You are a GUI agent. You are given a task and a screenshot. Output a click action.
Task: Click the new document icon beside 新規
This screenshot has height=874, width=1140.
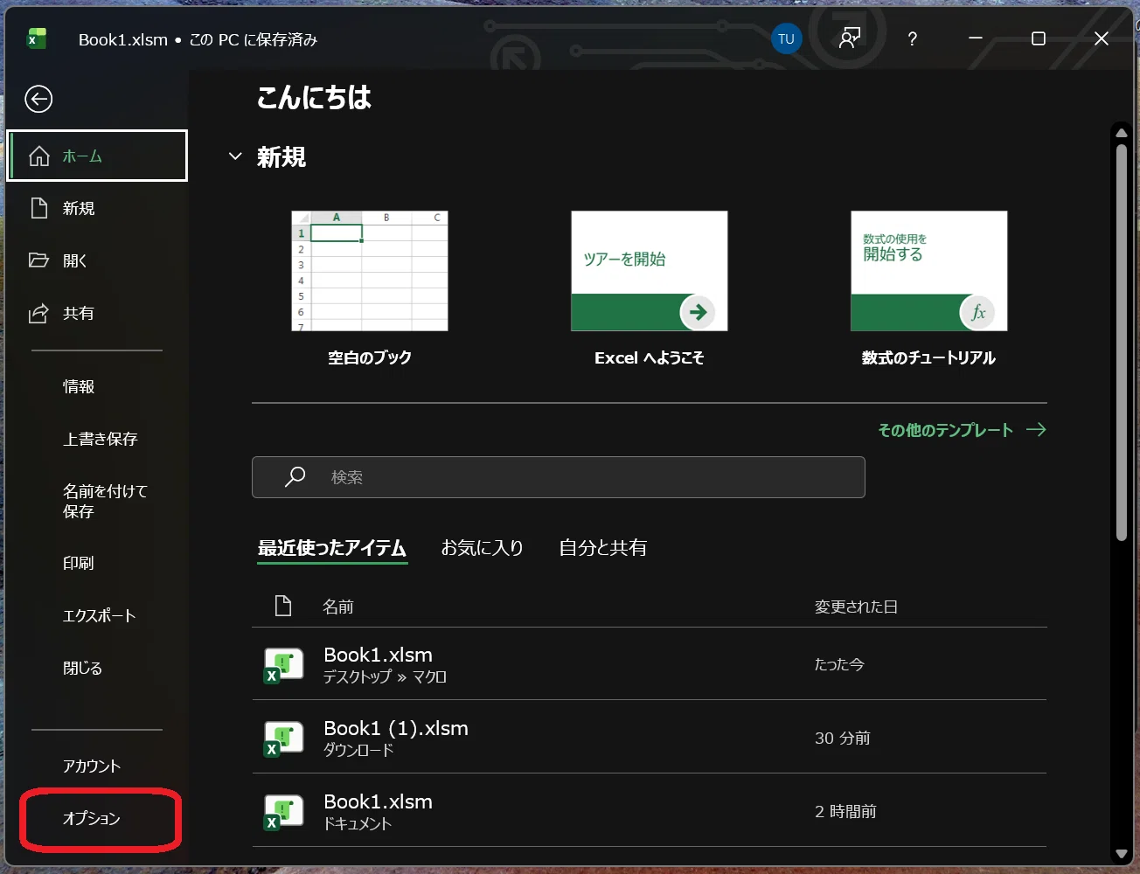tap(38, 208)
